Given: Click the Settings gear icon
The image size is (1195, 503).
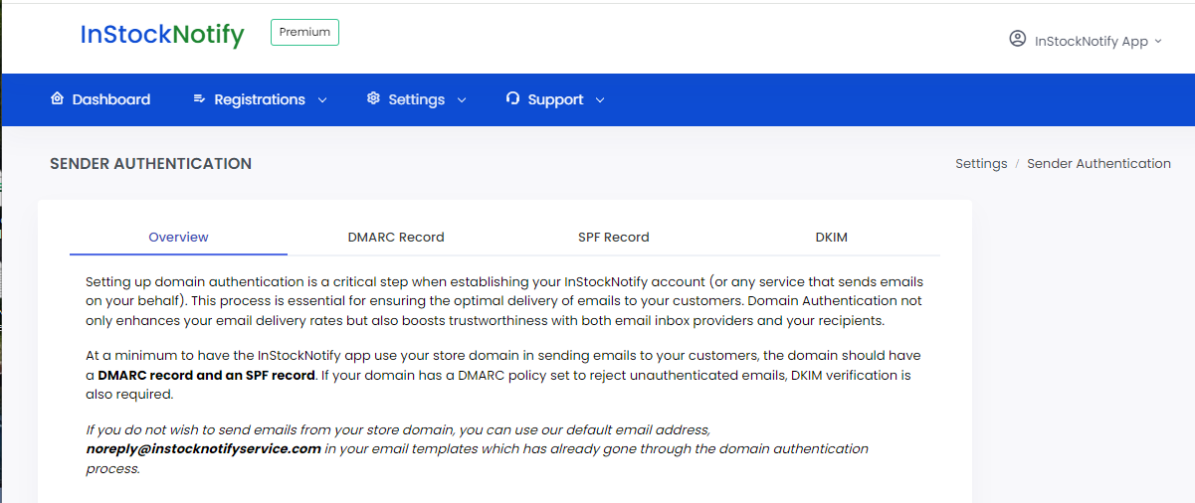Looking at the screenshot, I should (x=373, y=98).
